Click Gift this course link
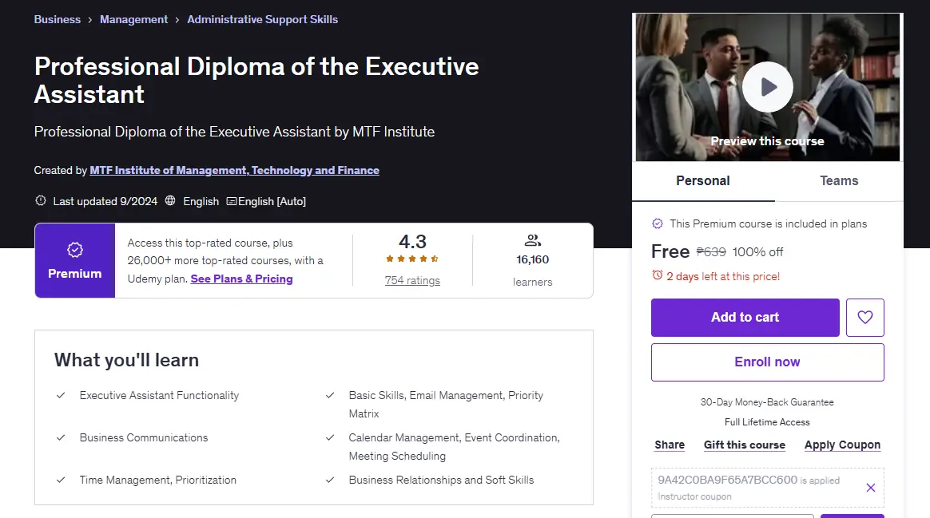The width and height of the screenshot is (930, 518). (x=745, y=445)
